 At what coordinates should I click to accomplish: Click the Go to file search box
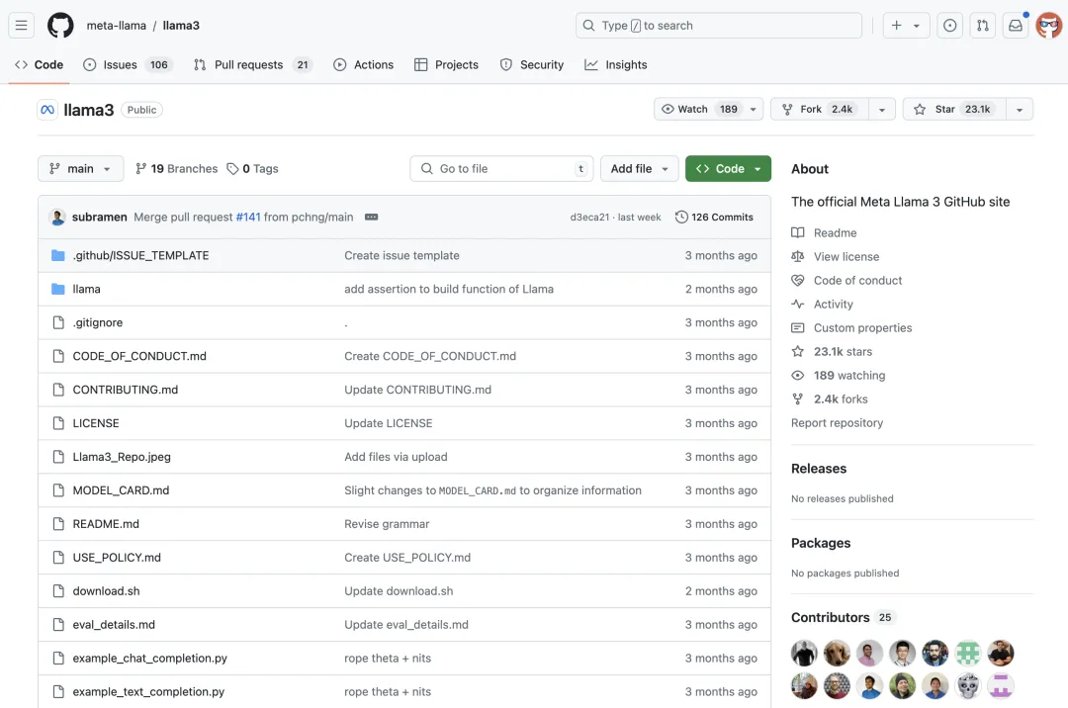(x=501, y=168)
